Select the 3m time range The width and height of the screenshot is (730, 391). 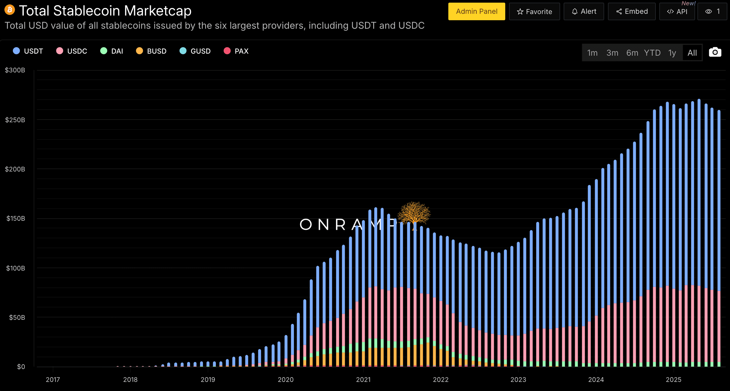612,53
